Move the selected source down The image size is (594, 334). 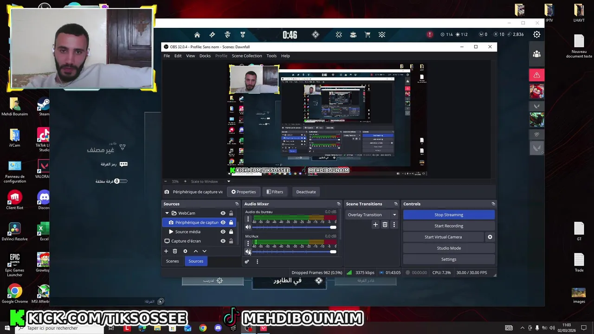pos(204,251)
